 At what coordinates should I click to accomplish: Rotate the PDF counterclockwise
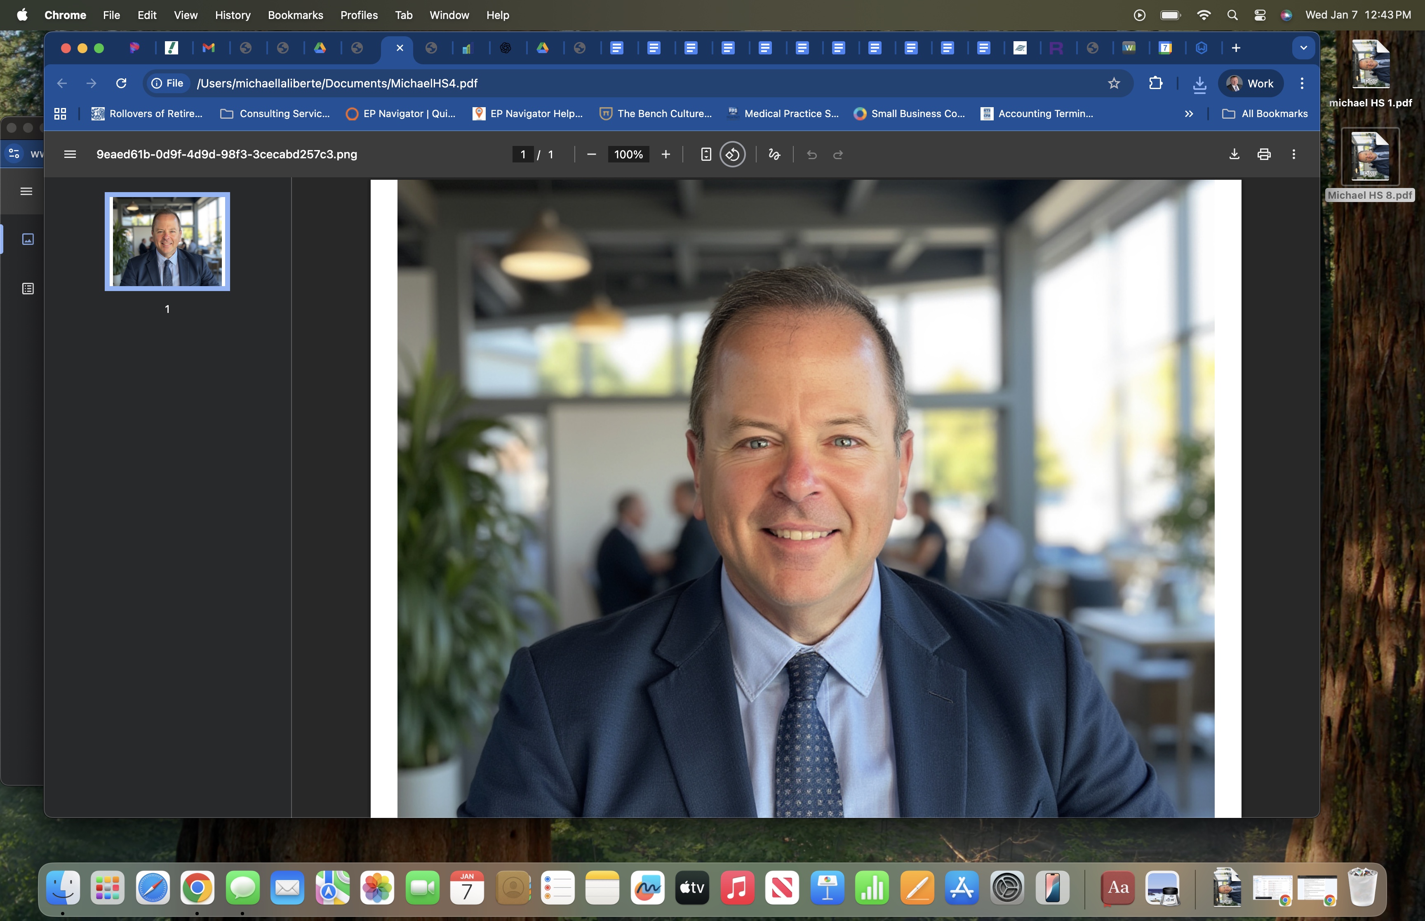click(x=733, y=154)
